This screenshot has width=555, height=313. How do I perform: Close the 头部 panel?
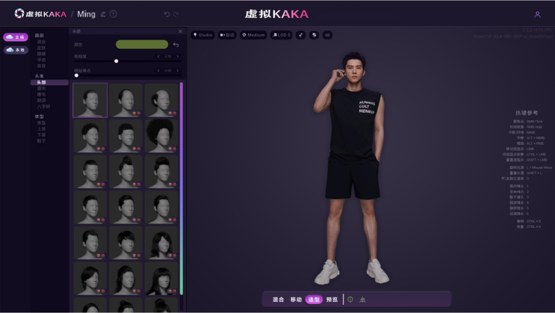tap(180, 31)
